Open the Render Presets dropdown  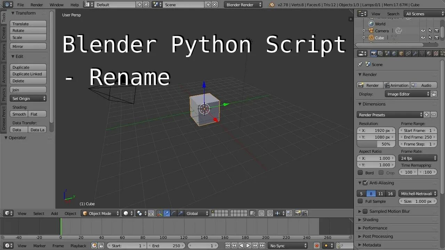click(x=390, y=115)
